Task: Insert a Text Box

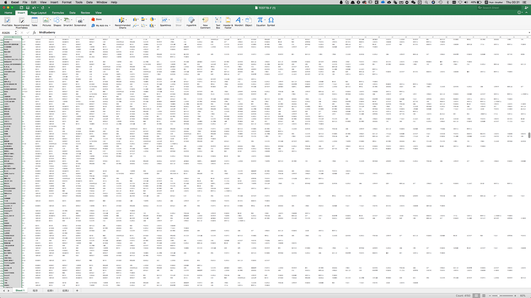Action: 218,23
